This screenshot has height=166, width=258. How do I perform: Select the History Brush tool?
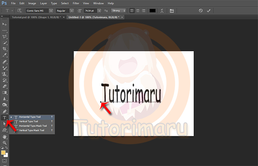(x=4, y=80)
